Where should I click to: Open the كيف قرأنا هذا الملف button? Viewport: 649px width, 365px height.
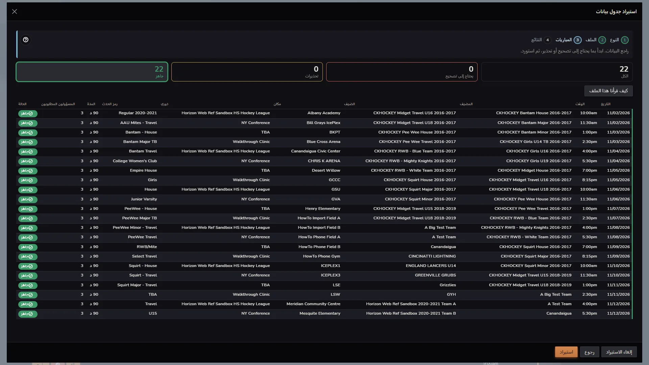tap(608, 91)
